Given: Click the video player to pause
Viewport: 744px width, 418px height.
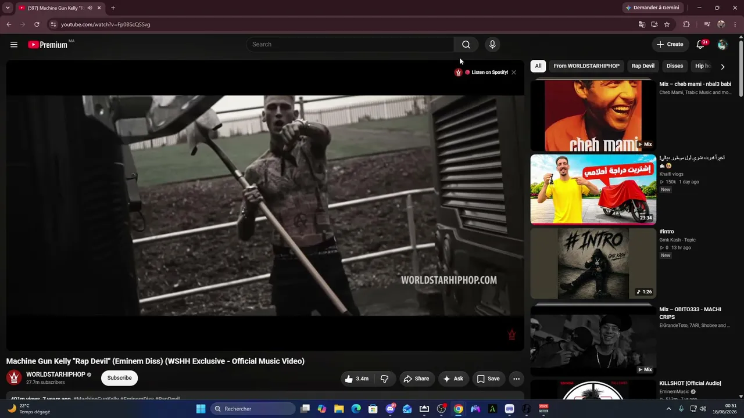Looking at the screenshot, I should pyautogui.click(x=265, y=206).
